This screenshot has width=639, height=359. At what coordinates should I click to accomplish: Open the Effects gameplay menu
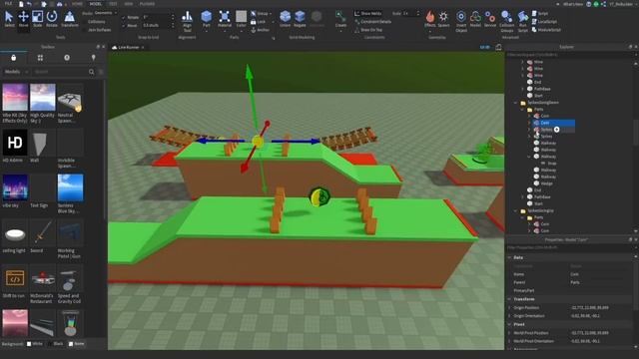[x=430, y=19]
